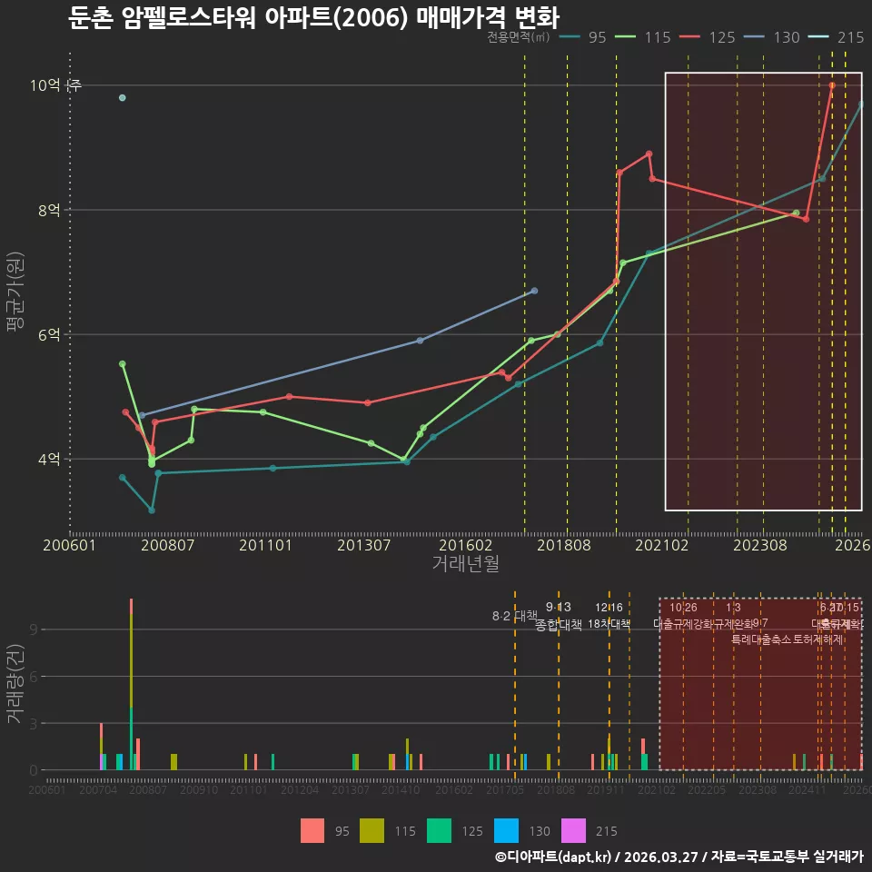Select the 95 line entry in top legend
Screen dimensions: 872x872
(582, 37)
